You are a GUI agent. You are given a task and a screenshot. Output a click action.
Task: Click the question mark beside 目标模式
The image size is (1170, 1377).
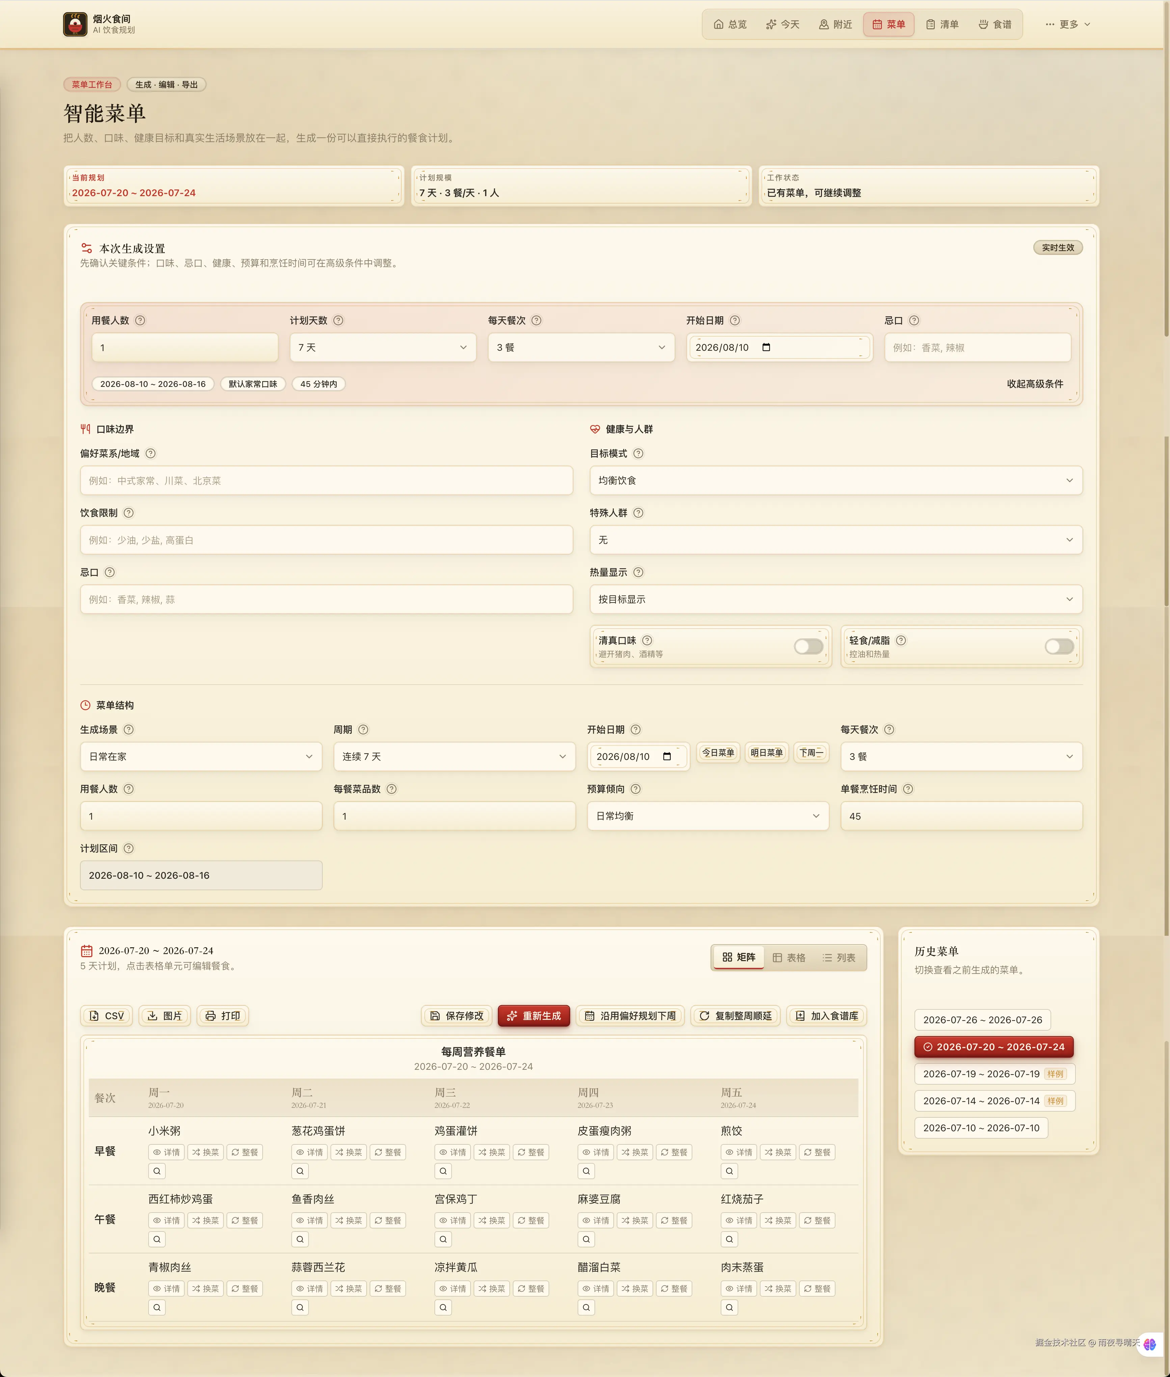(x=638, y=454)
